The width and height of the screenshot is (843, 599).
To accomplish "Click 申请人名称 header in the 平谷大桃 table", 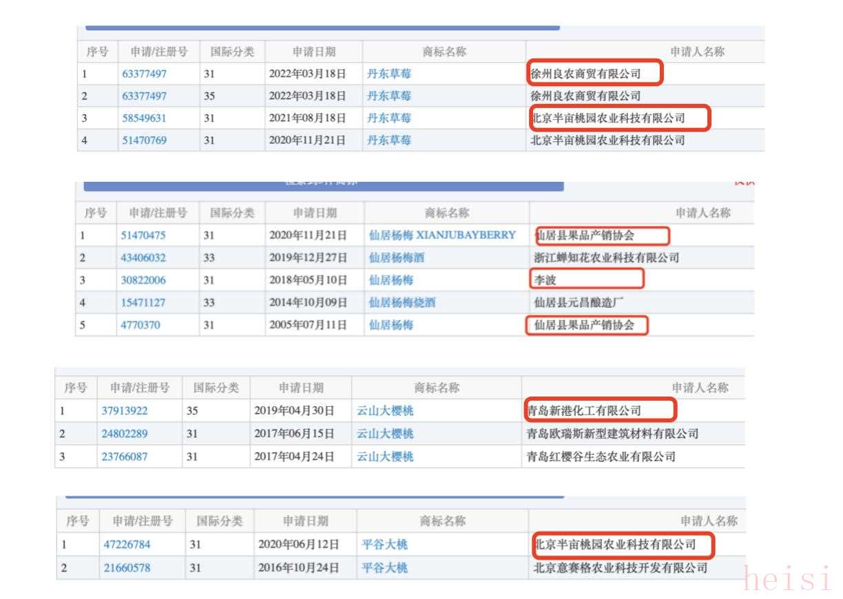I will [709, 521].
